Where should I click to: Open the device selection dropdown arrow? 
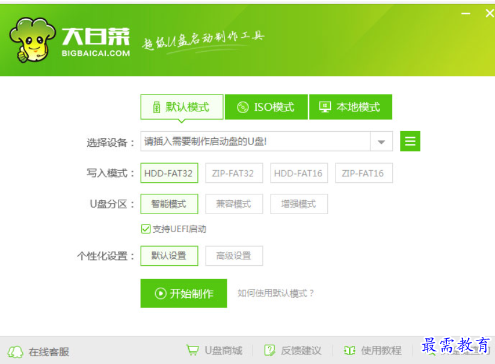coord(381,142)
